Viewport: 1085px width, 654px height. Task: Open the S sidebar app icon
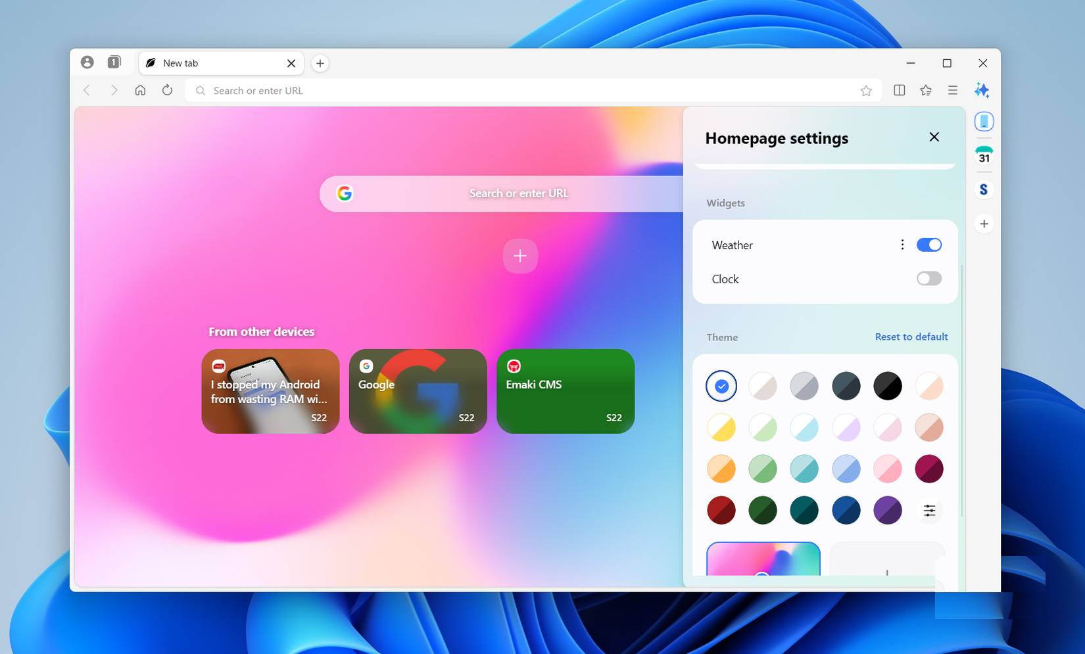984,189
